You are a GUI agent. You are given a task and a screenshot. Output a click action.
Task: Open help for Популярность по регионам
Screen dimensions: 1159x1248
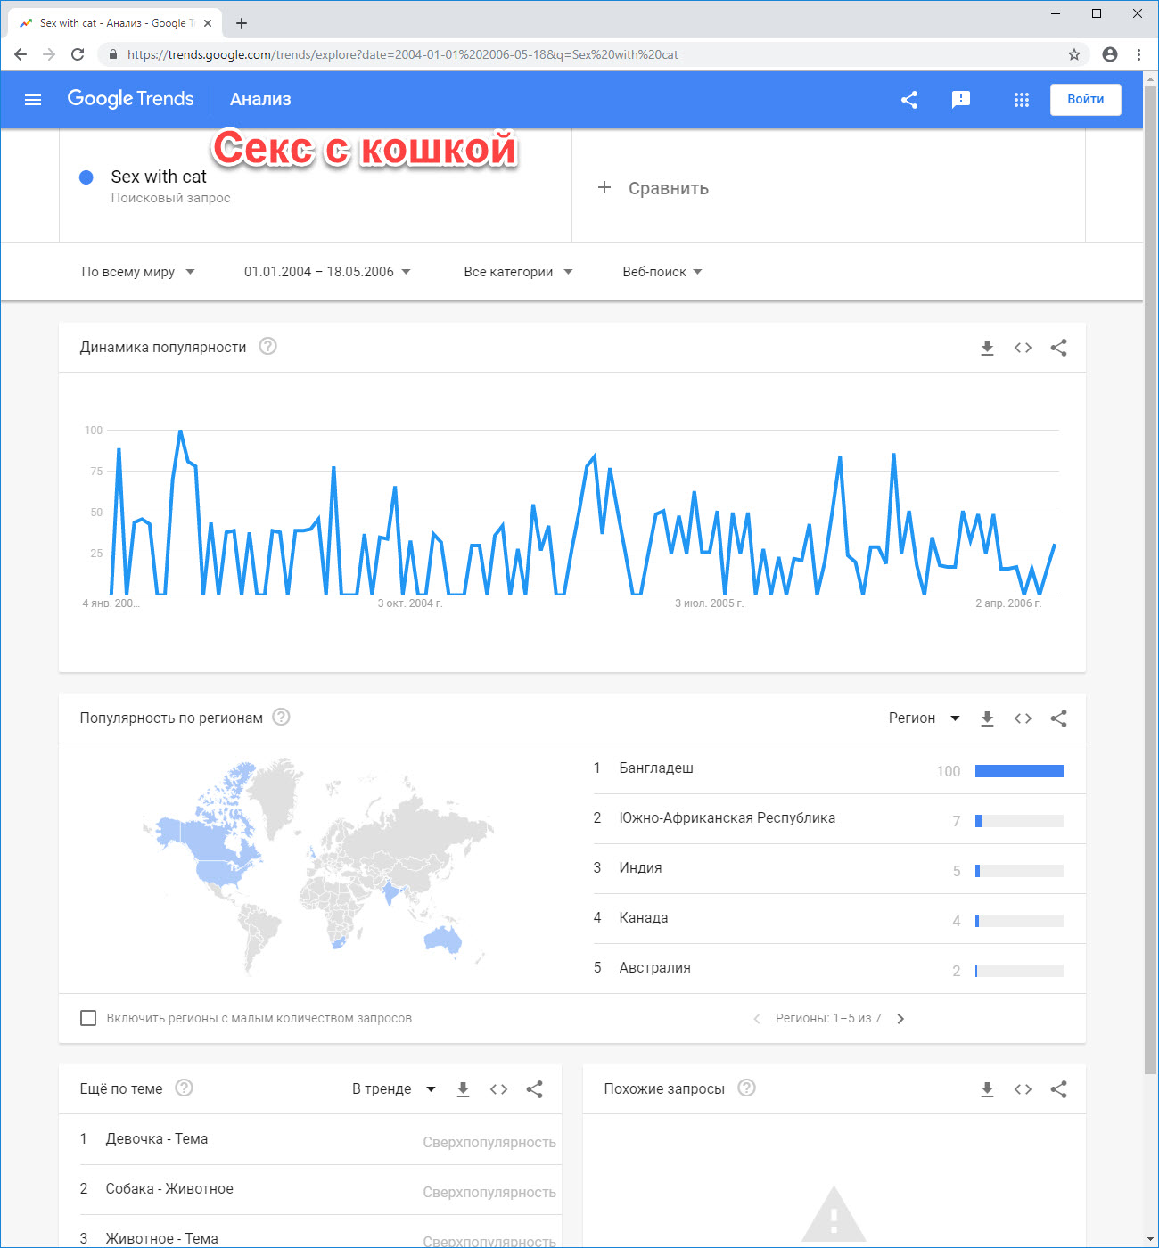coord(281,717)
